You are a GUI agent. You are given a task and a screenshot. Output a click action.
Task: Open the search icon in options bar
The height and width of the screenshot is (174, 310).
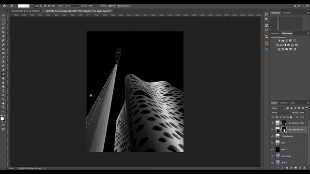point(295,6)
